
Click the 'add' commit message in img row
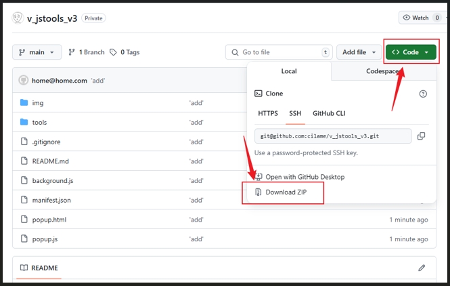[x=196, y=103]
